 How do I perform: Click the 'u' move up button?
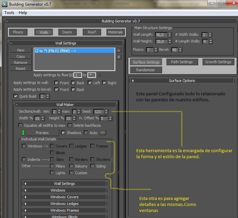119,50
